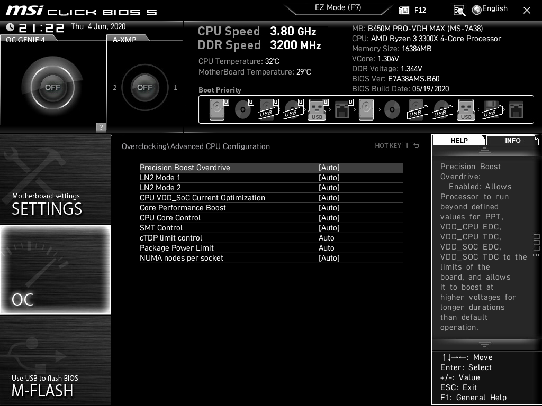Click the triple chevron on help panel edge

(x=536, y=255)
